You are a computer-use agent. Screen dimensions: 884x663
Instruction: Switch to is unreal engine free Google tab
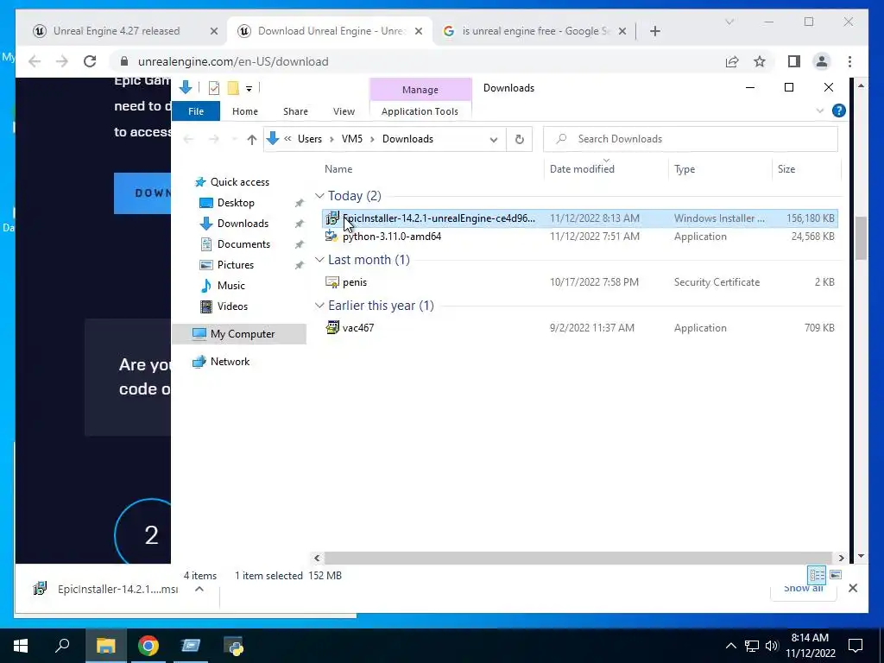(534, 31)
